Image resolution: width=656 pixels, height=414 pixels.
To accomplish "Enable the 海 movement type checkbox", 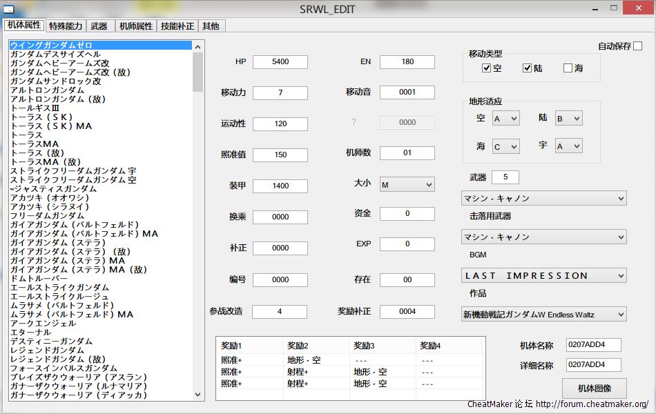I will [x=568, y=68].
